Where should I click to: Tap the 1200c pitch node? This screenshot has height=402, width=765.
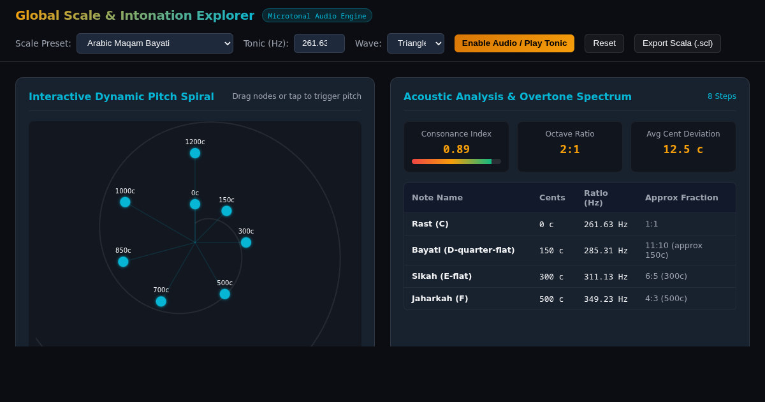click(x=195, y=153)
